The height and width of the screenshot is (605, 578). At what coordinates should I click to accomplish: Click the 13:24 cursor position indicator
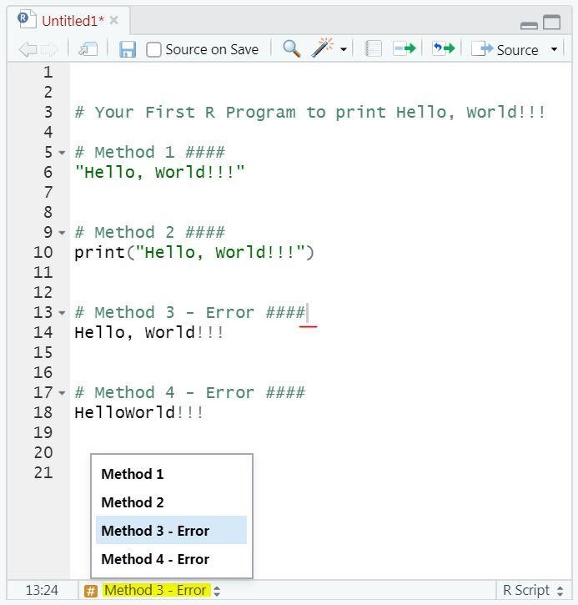pyautogui.click(x=42, y=590)
